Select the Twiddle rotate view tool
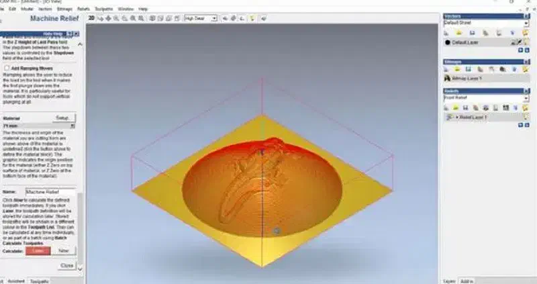 pyautogui.click(x=100, y=19)
